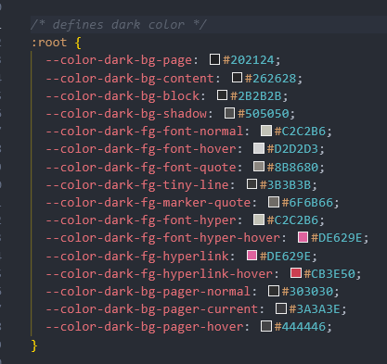Click property '--color-dark-bg-page'
This screenshot has height=364, width=387.
[119, 60]
